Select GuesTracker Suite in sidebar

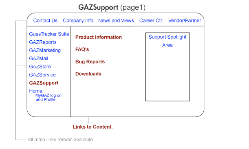pyautogui.click(x=49, y=34)
